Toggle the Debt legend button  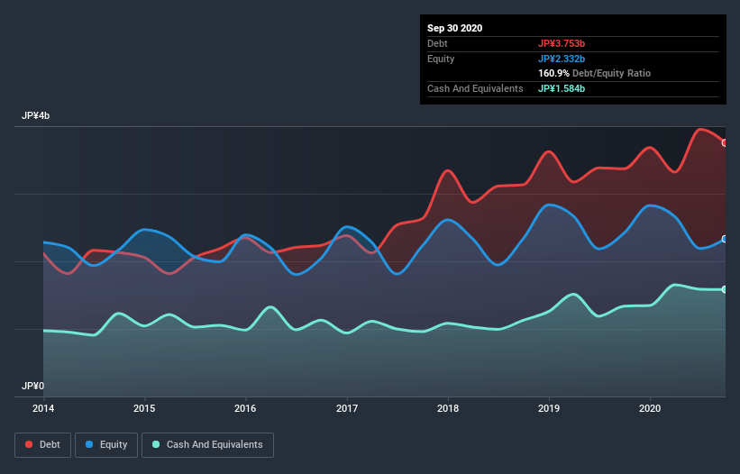click(42, 445)
